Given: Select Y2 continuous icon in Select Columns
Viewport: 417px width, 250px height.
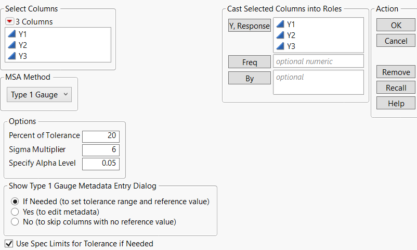Looking at the screenshot, I should (11, 45).
